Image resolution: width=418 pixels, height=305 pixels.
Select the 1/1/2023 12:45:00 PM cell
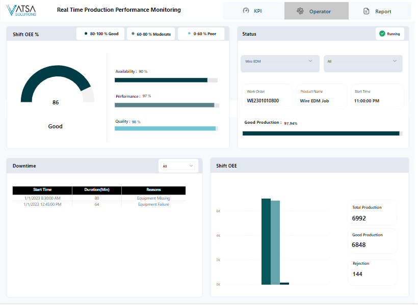[42, 204]
